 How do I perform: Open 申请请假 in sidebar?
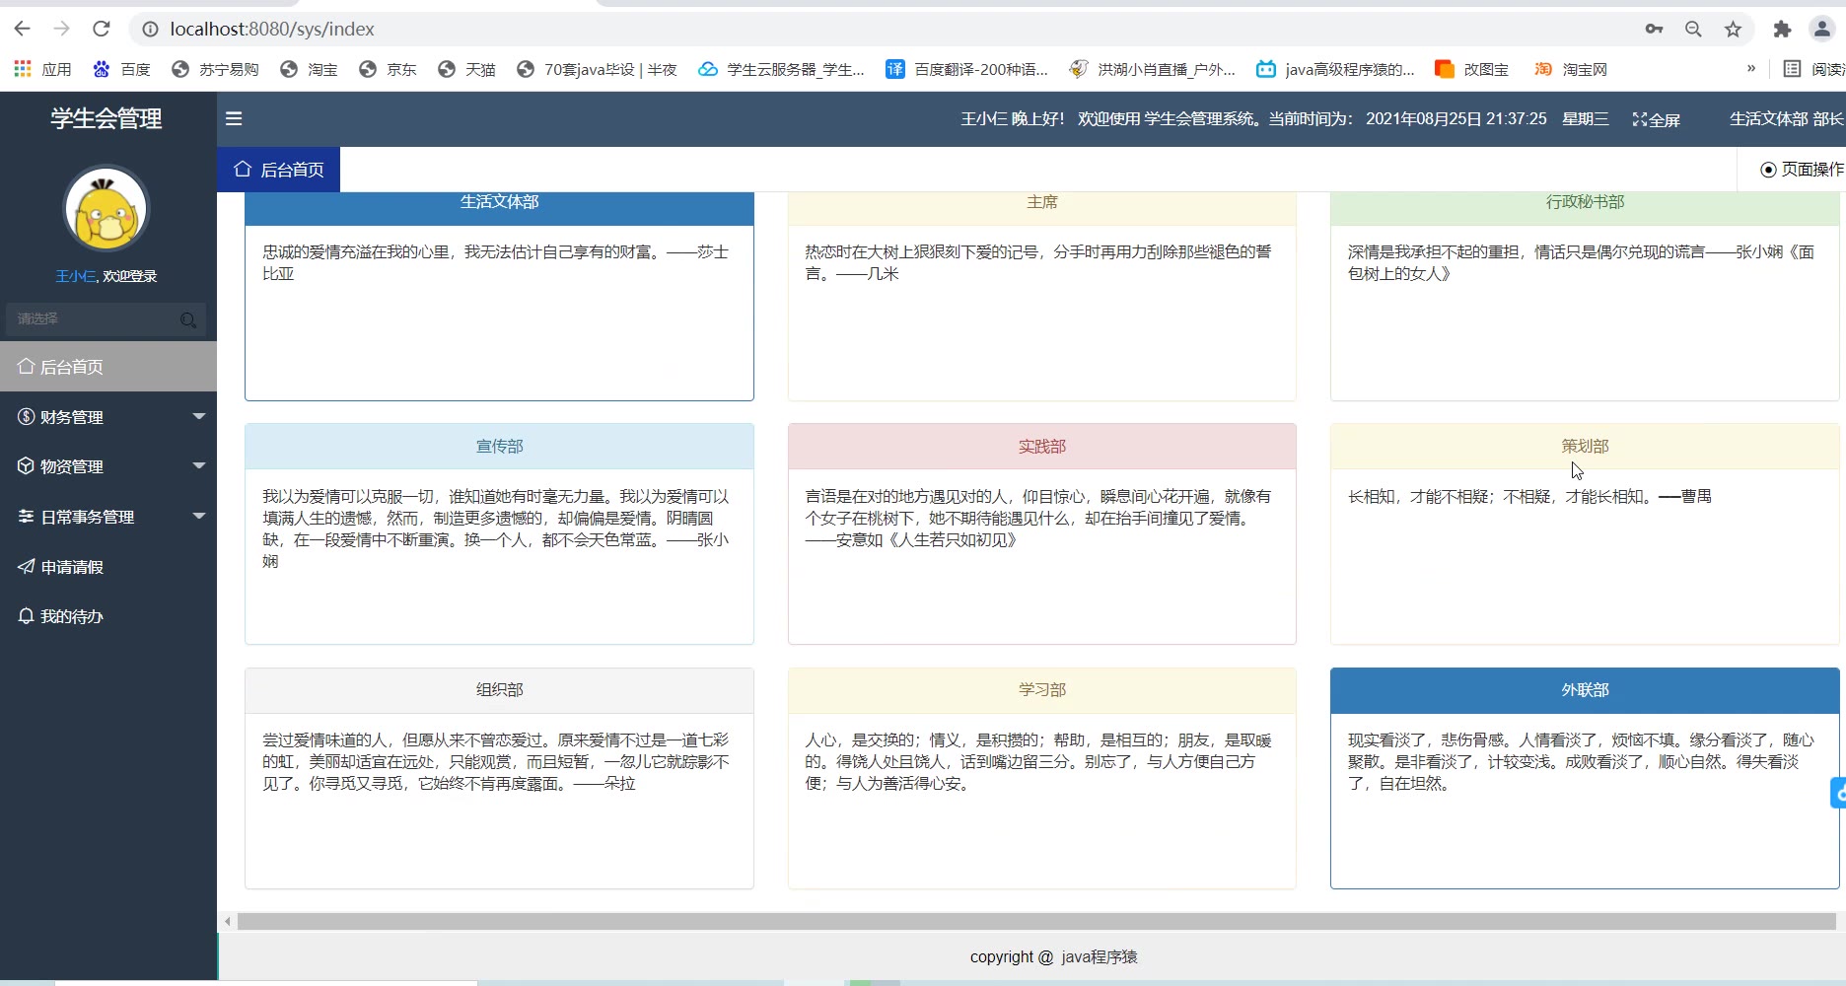[x=71, y=567]
